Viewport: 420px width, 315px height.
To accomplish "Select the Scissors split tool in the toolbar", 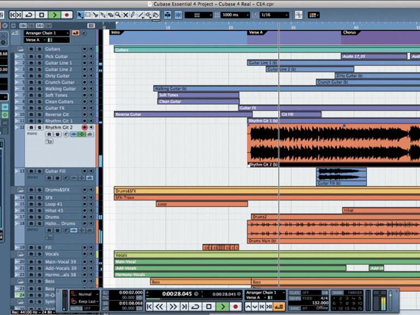I will 96,15.
